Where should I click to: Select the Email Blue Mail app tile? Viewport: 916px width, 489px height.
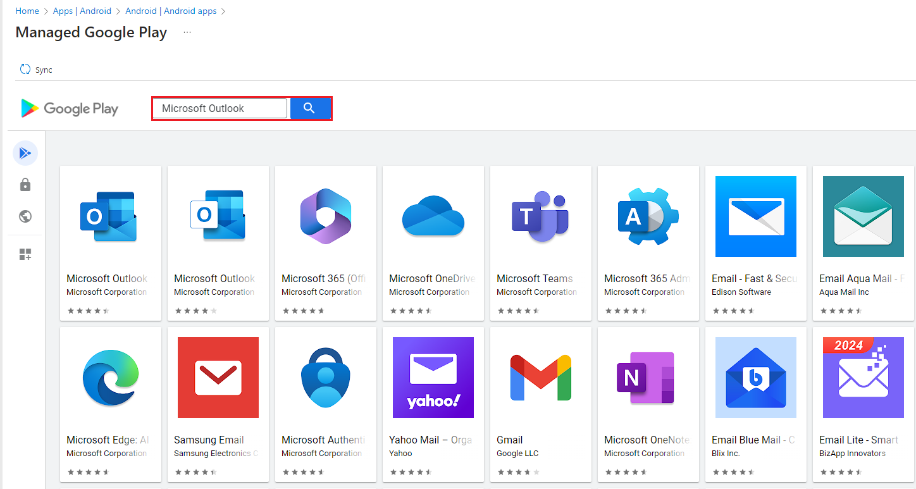tap(755, 378)
